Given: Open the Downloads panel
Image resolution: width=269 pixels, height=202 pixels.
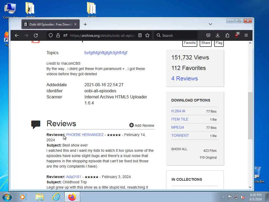Looking at the screenshot, I should pos(218,36).
